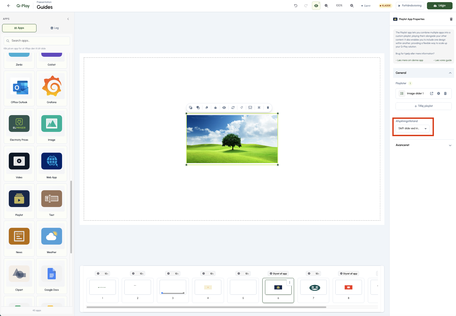
Task: Add the News app
Action: pyautogui.click(x=19, y=238)
